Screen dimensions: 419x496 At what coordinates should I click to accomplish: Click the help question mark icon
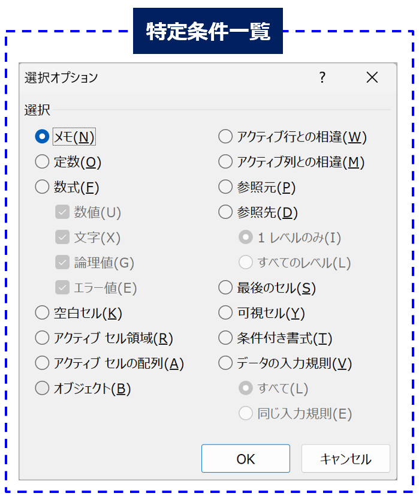pyautogui.click(x=322, y=77)
